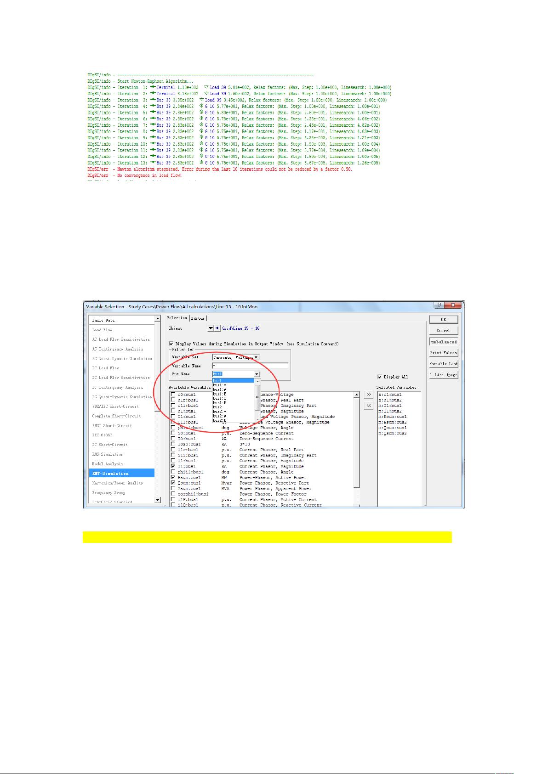
Task: Click the Object select down-arrow icon
Action: coord(211,328)
